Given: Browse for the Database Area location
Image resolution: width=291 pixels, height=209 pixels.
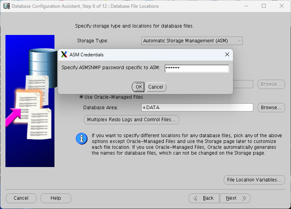Looking at the screenshot, I should (271, 108).
